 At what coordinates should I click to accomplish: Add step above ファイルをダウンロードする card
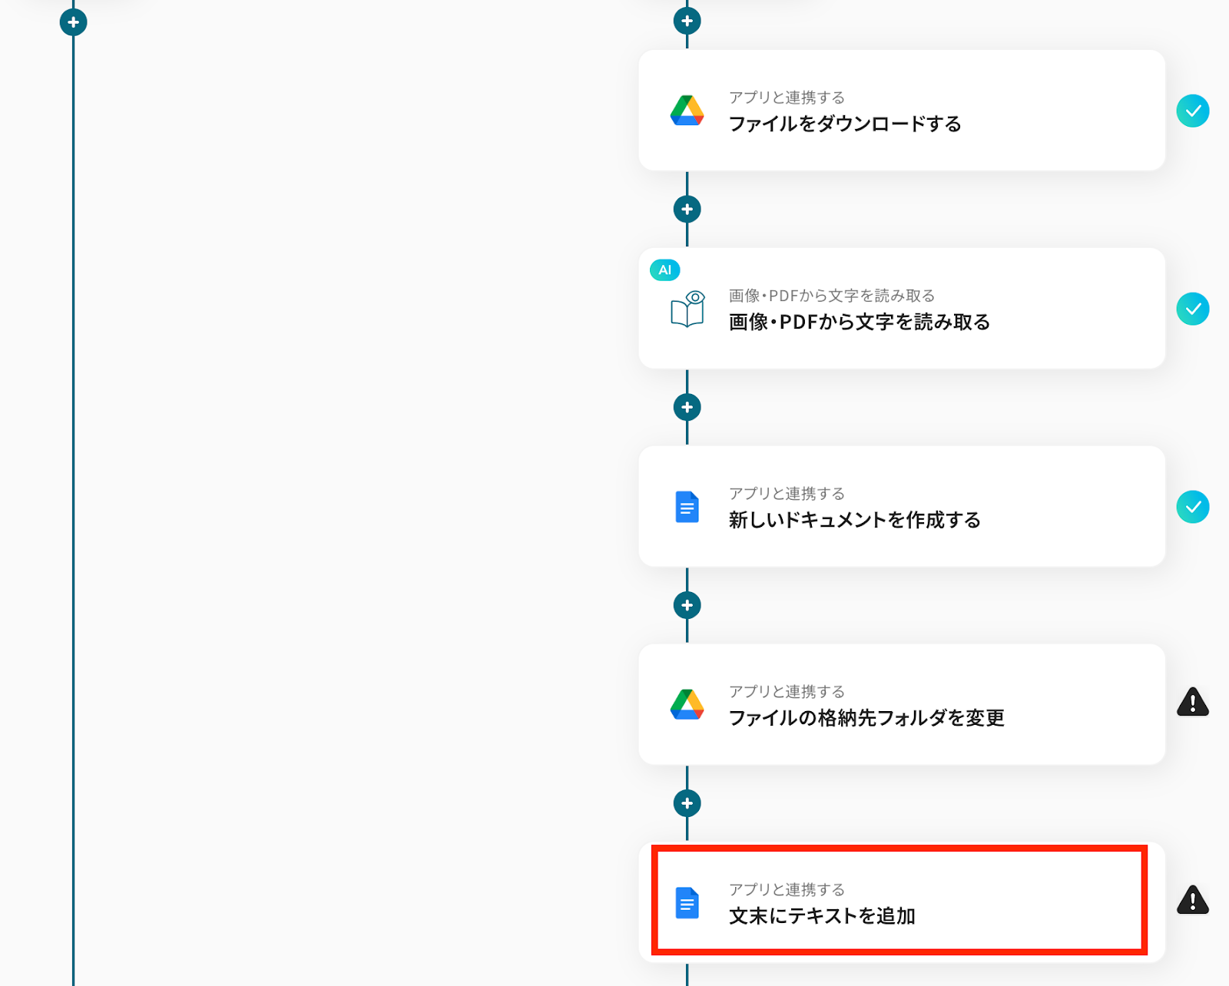click(x=687, y=21)
